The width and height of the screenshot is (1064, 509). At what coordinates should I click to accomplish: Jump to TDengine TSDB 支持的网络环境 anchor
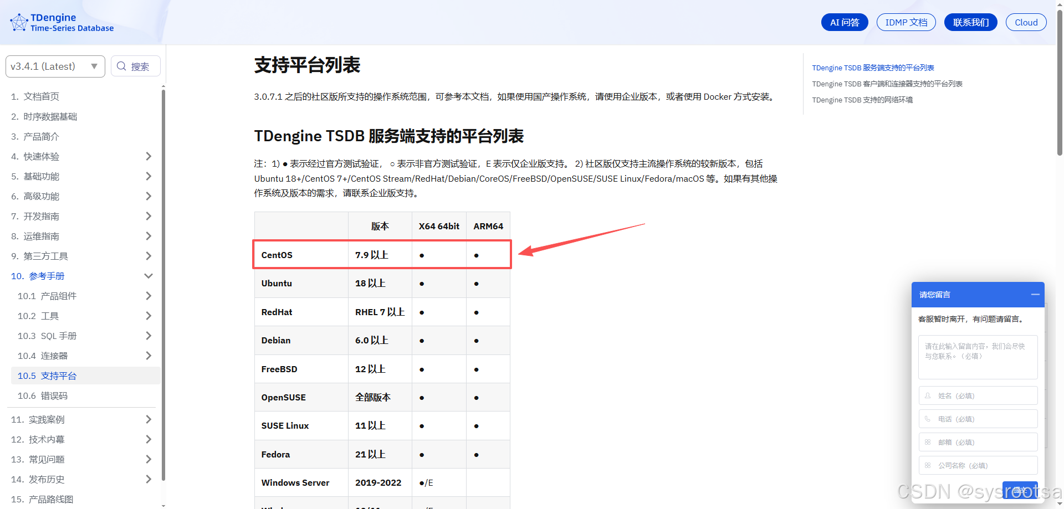(862, 100)
